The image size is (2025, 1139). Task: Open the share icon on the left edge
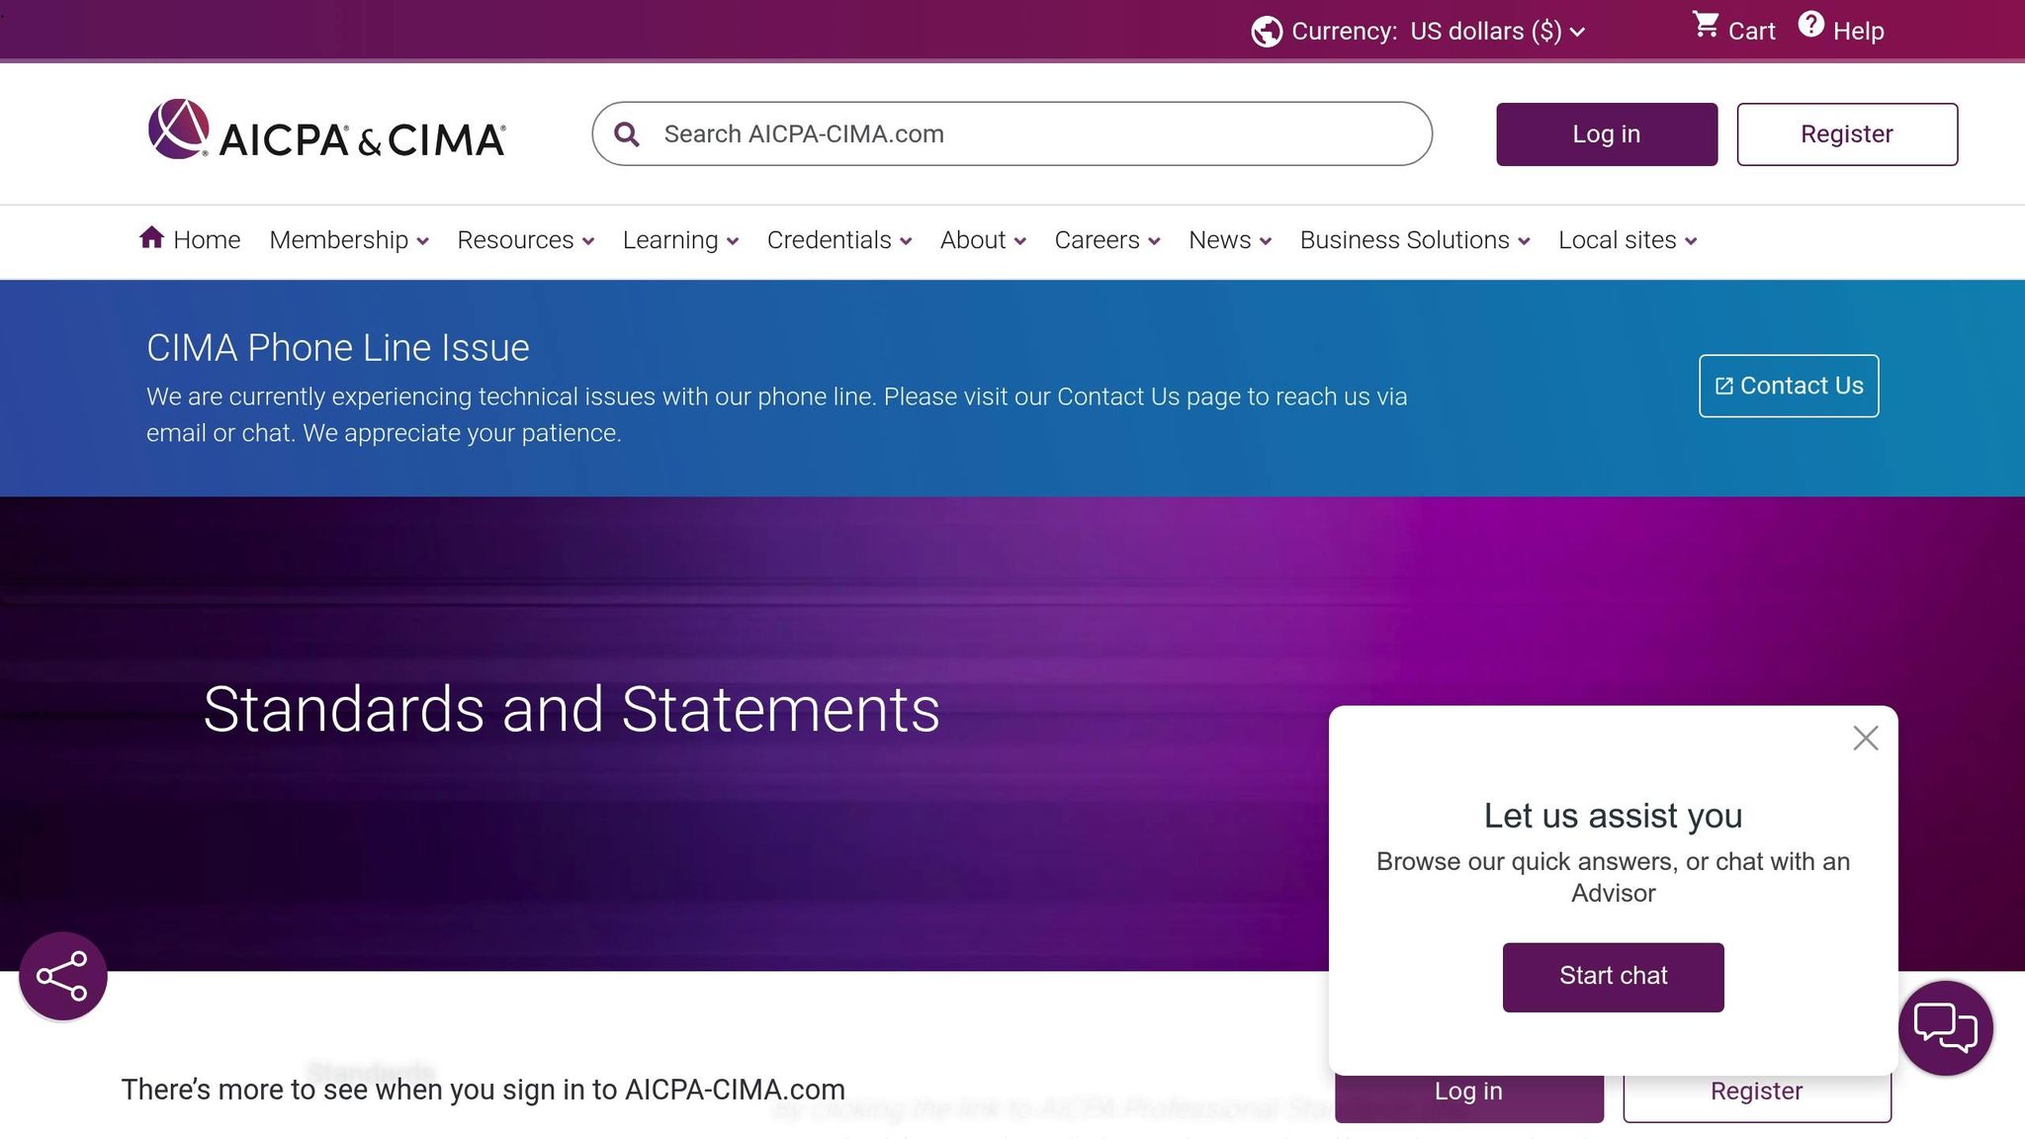pos(62,976)
